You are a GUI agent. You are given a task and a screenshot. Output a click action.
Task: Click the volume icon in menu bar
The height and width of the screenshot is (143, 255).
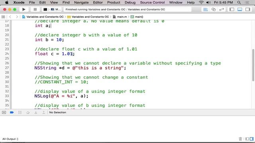208,2
